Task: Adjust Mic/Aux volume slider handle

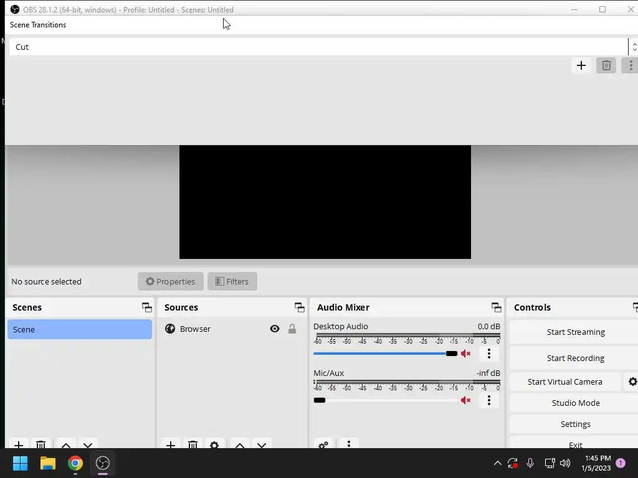Action: tap(320, 400)
